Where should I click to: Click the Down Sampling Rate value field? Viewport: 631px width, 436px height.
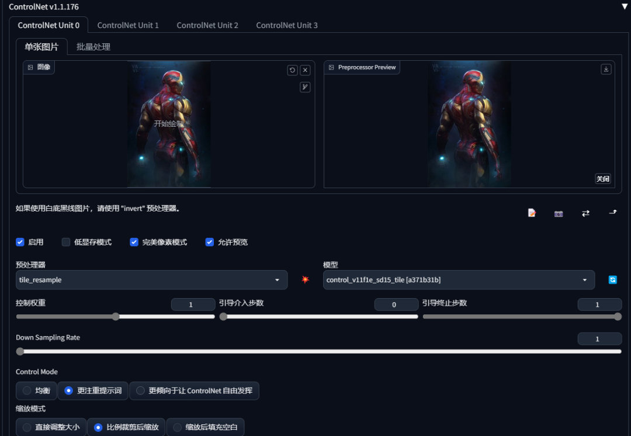tap(599, 339)
